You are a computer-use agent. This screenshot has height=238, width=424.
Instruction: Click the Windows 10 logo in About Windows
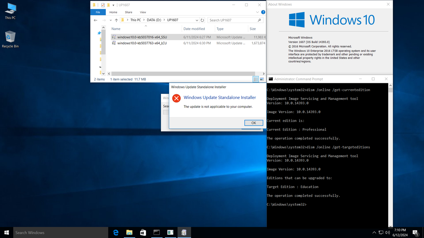(x=332, y=20)
